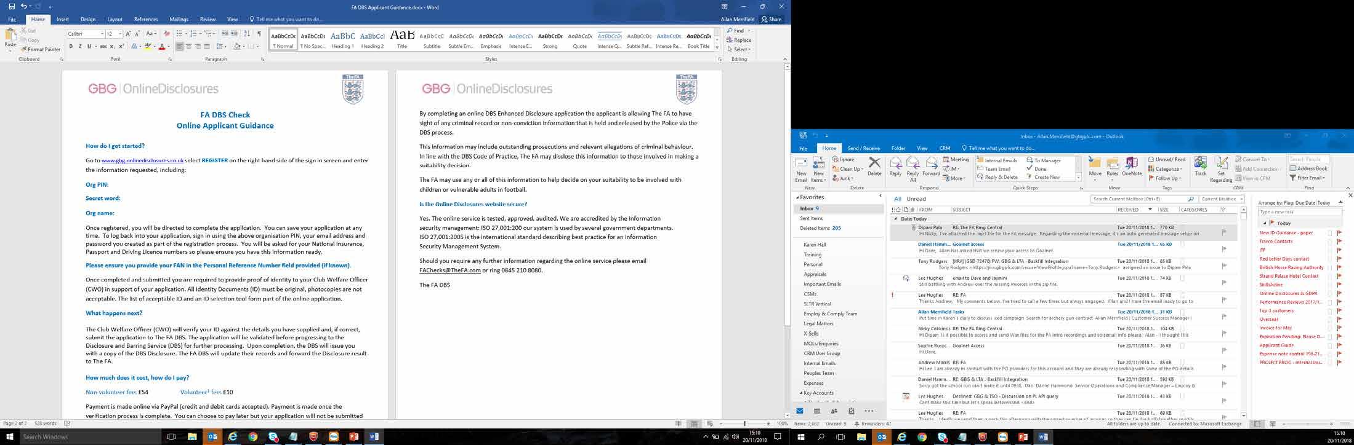Tick the checkbox beside the 'Top 3 customers' task
Viewport: 1354px width, 445px height.
click(1330, 311)
